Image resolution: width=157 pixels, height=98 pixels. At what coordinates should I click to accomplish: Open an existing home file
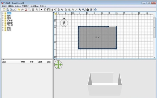point(8,10)
